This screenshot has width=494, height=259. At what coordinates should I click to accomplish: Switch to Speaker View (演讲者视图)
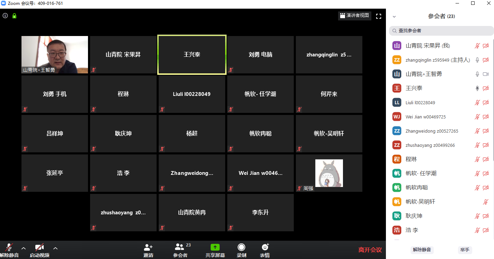[x=354, y=16]
